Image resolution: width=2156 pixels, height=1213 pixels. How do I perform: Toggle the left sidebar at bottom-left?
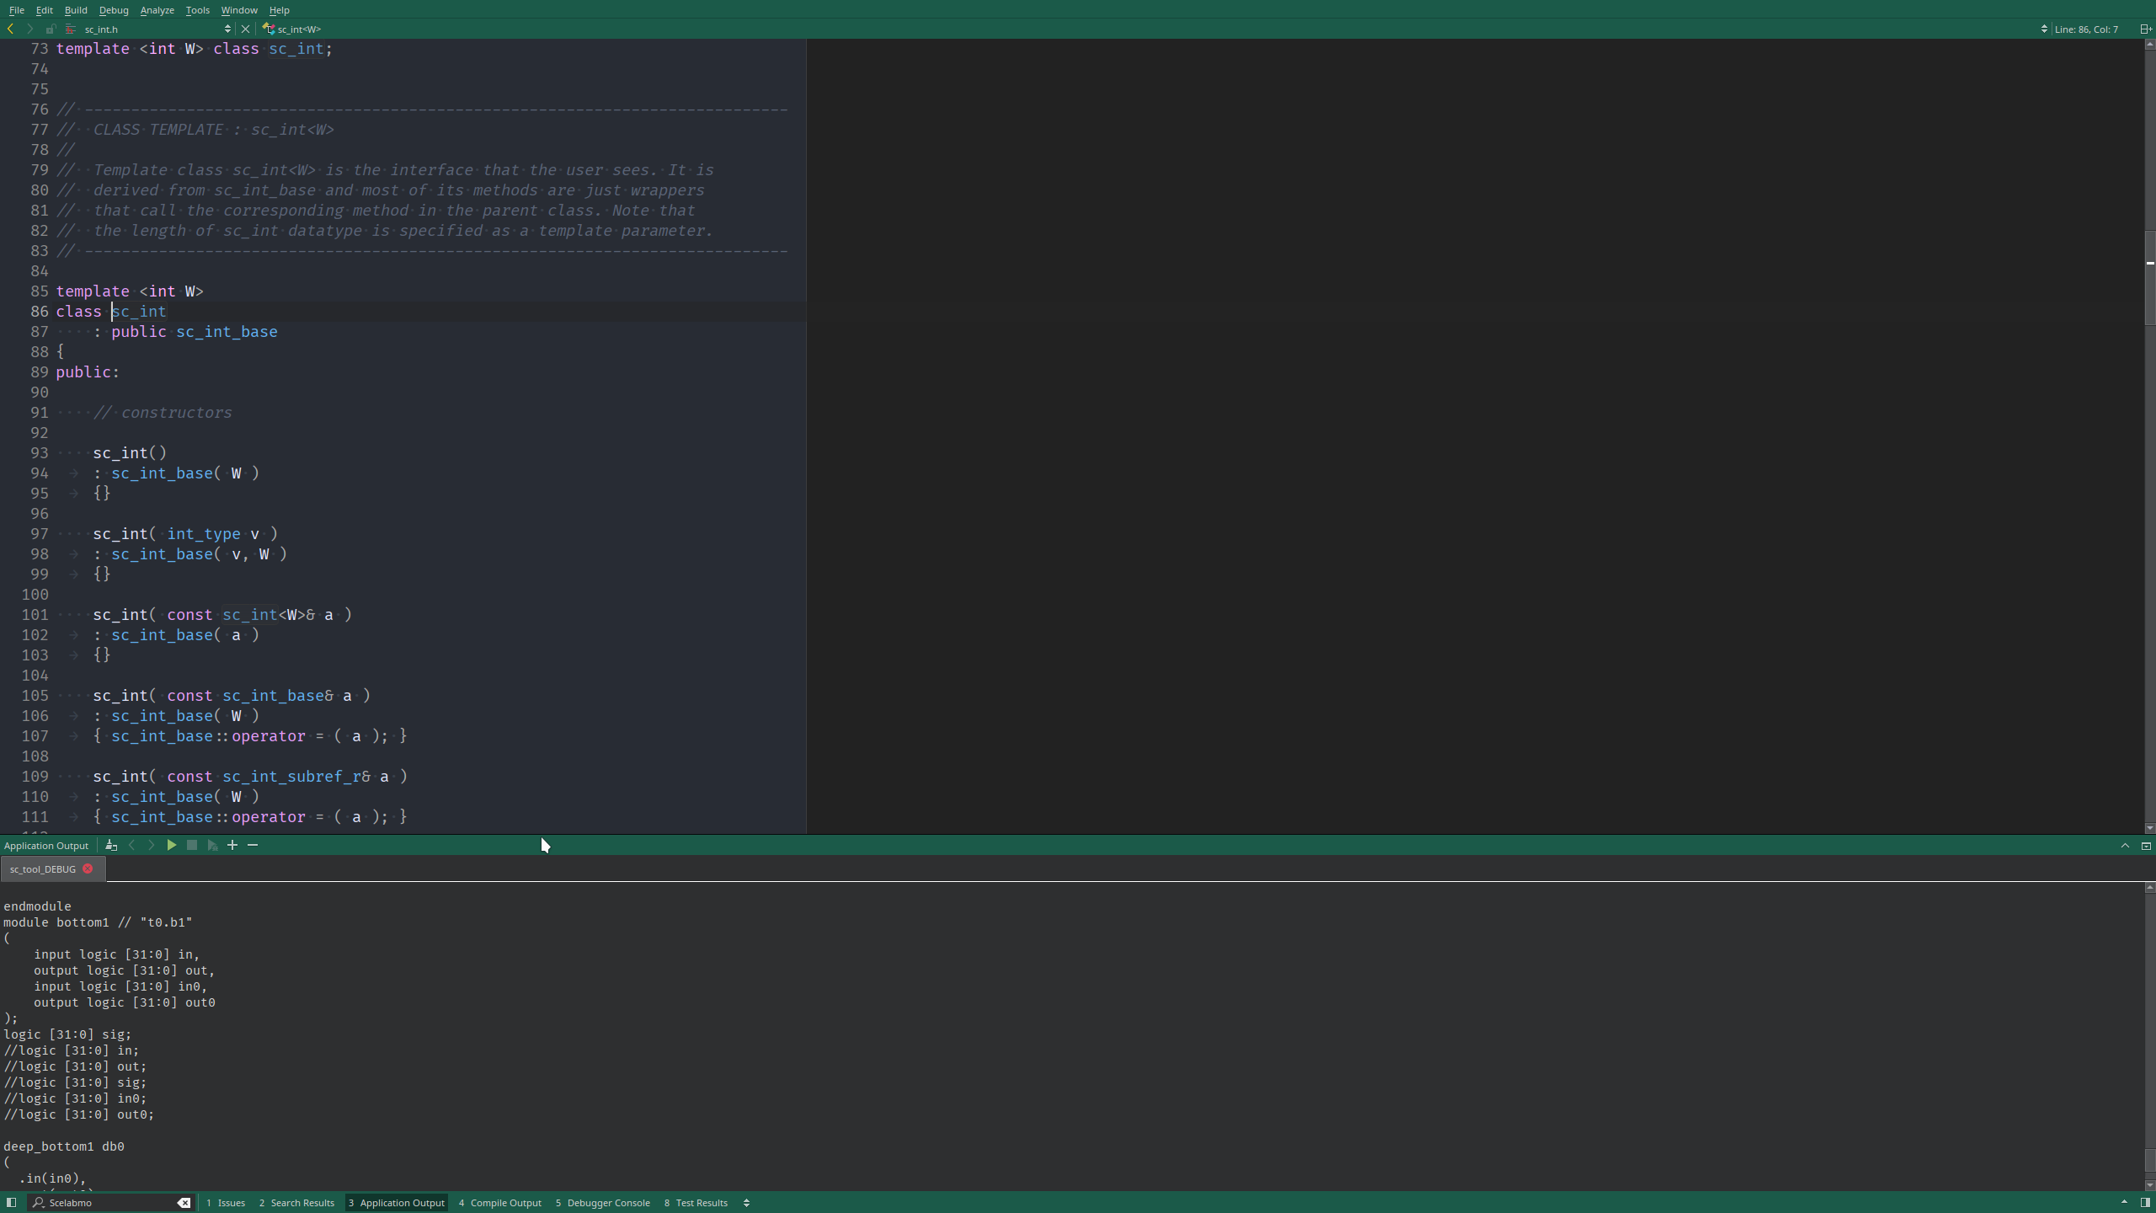(x=11, y=1202)
